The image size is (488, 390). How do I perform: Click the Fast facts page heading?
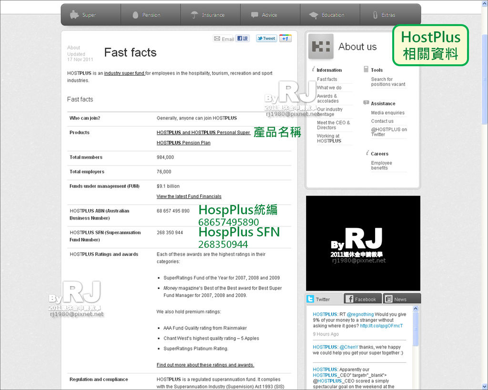tap(130, 52)
